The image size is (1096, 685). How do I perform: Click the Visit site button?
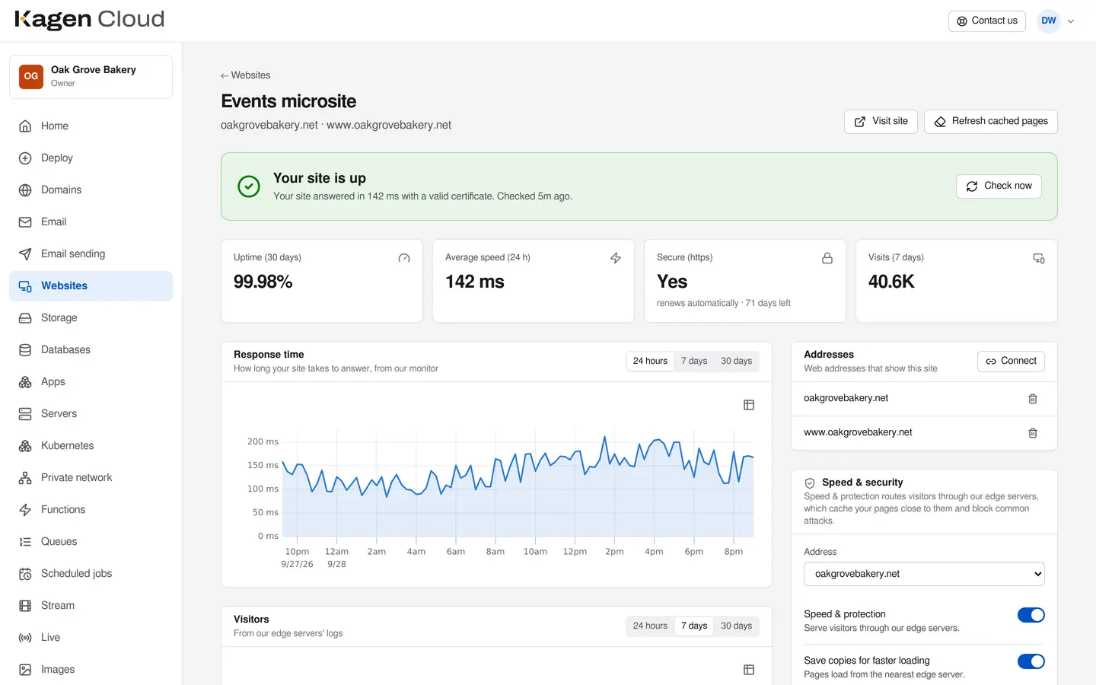click(x=881, y=122)
